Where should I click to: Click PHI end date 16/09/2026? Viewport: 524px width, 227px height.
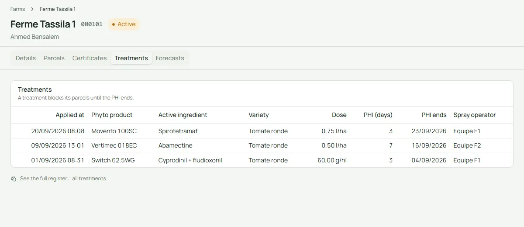click(429, 145)
